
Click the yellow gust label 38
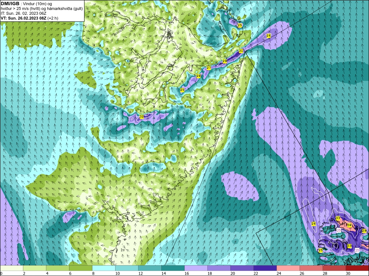click(349, 225)
